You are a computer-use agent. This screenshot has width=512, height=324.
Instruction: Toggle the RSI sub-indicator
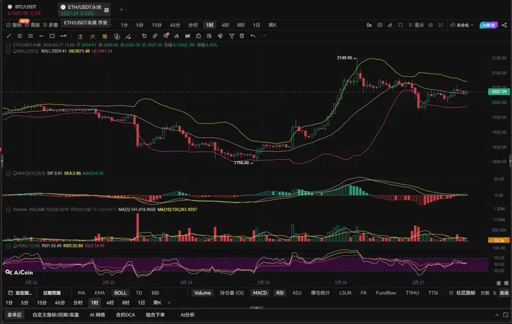pyautogui.click(x=280, y=293)
